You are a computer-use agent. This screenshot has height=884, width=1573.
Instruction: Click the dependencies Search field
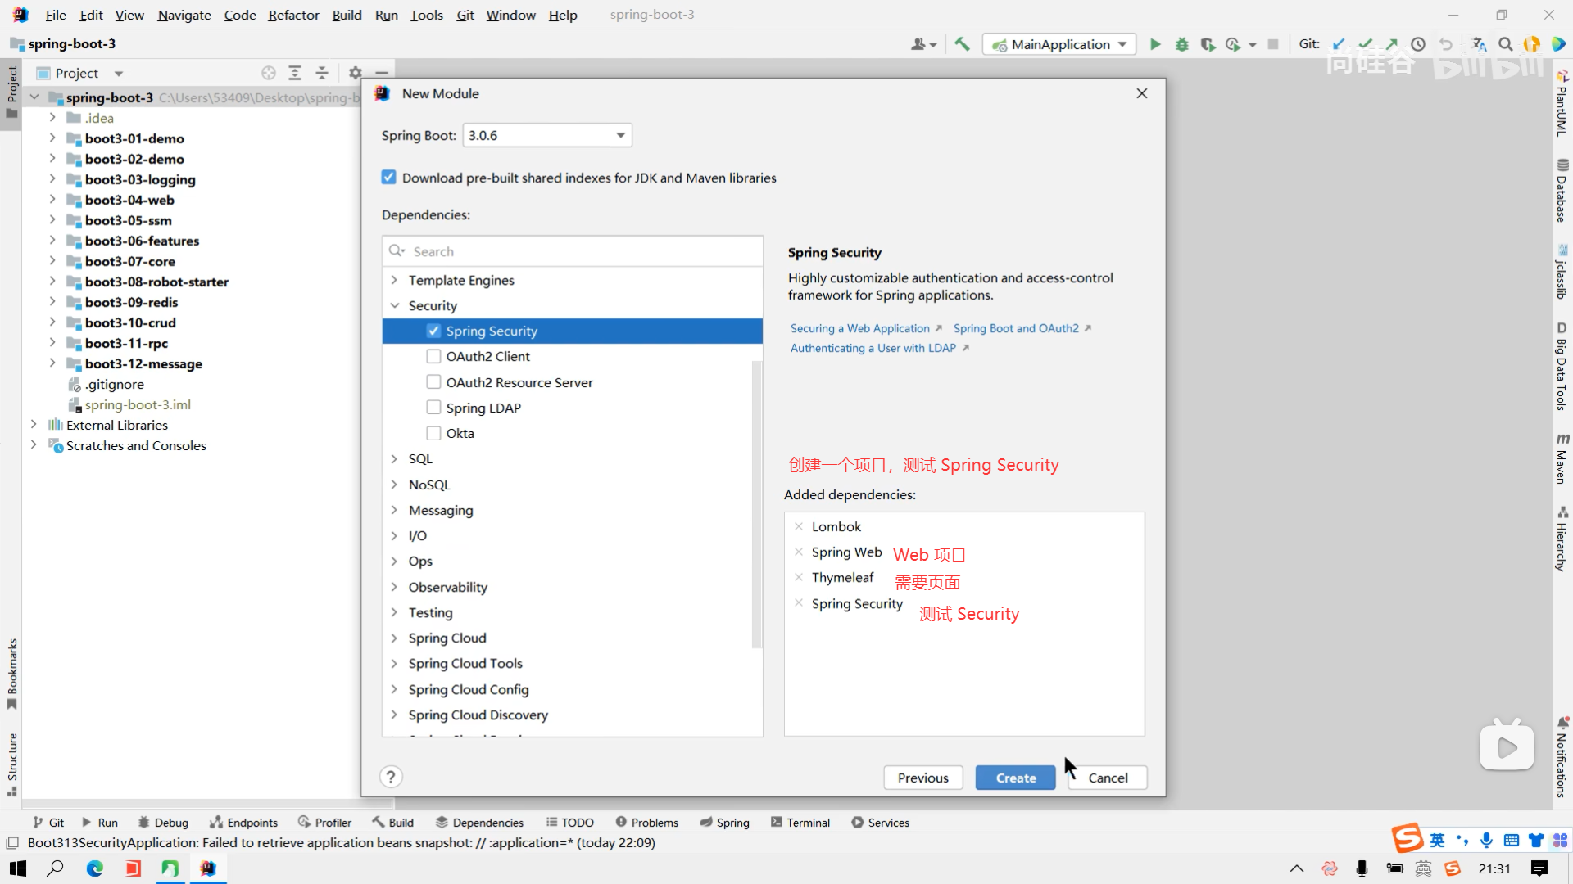[573, 251]
